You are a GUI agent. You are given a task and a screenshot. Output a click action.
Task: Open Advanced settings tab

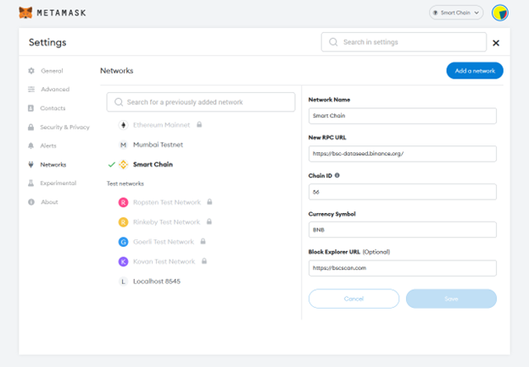pyautogui.click(x=55, y=89)
